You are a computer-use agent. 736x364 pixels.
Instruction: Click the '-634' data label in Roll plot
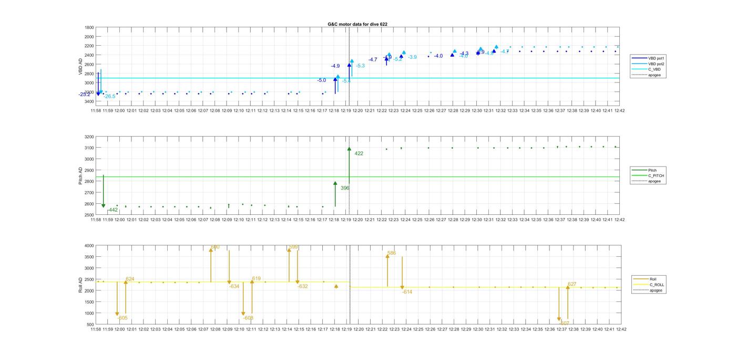point(234,286)
